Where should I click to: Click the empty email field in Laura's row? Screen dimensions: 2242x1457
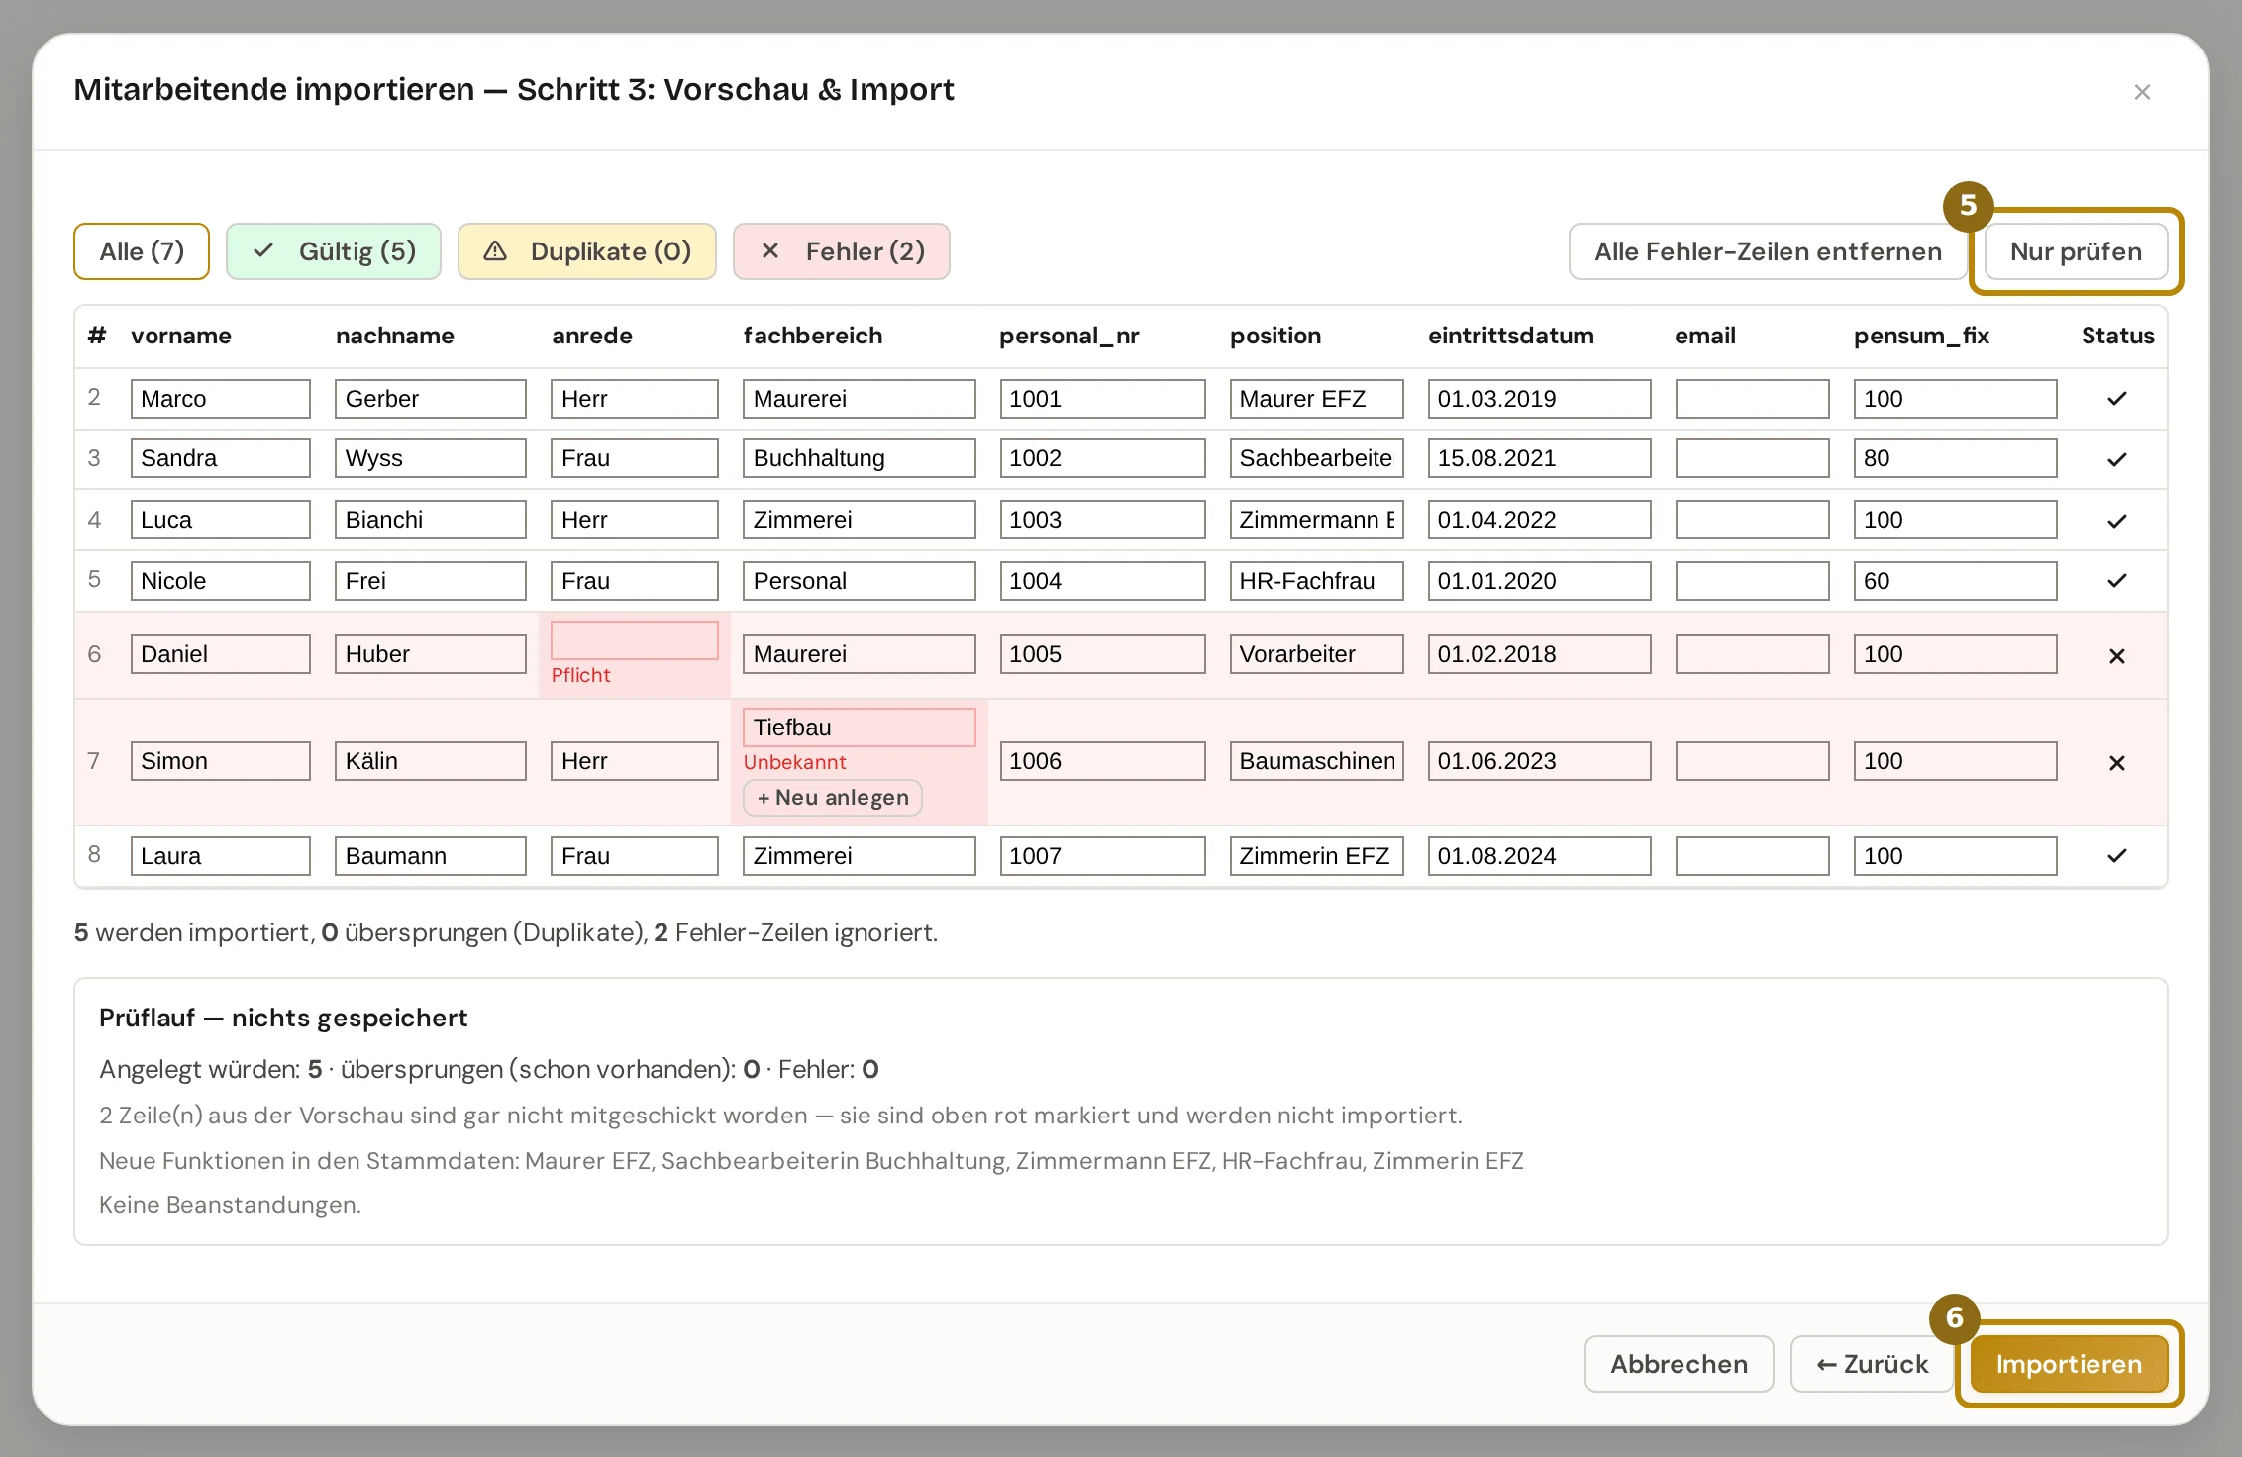click(1752, 856)
